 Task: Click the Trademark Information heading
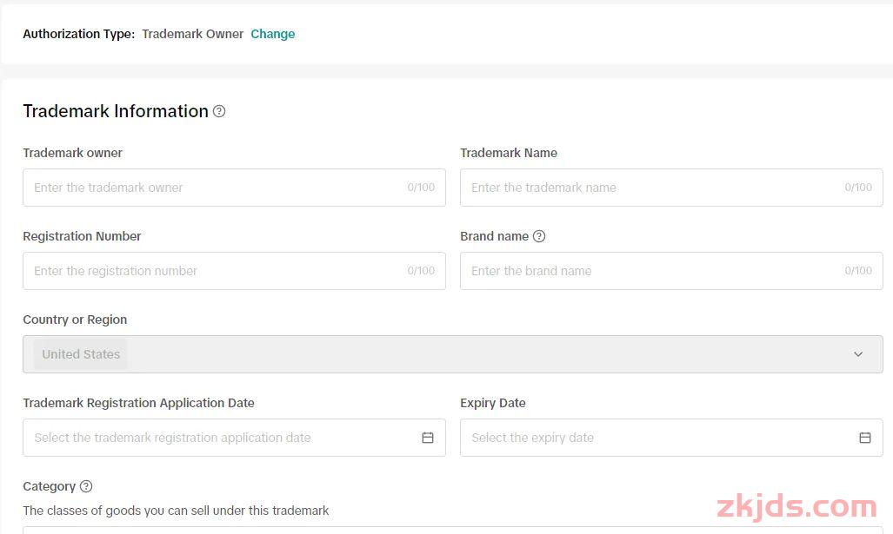116,111
